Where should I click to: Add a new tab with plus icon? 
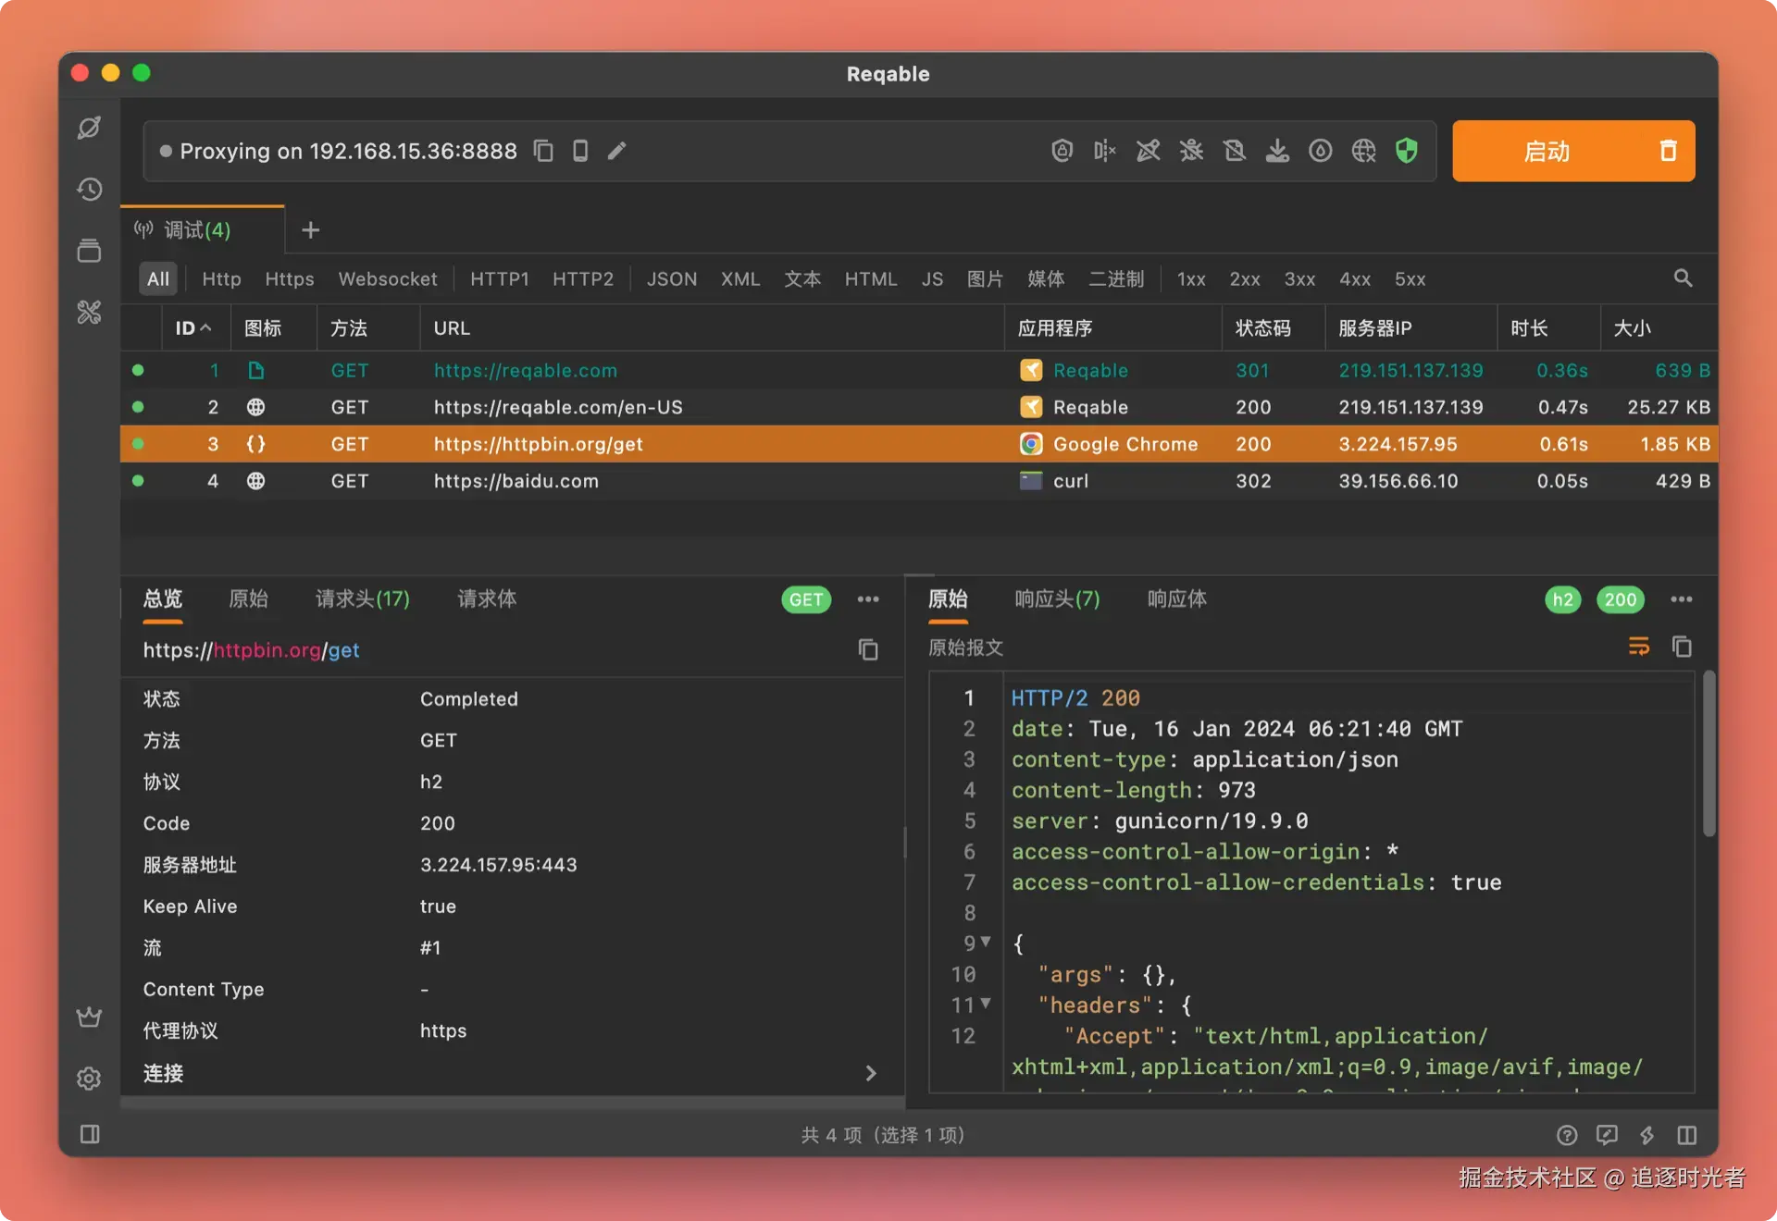(x=311, y=230)
